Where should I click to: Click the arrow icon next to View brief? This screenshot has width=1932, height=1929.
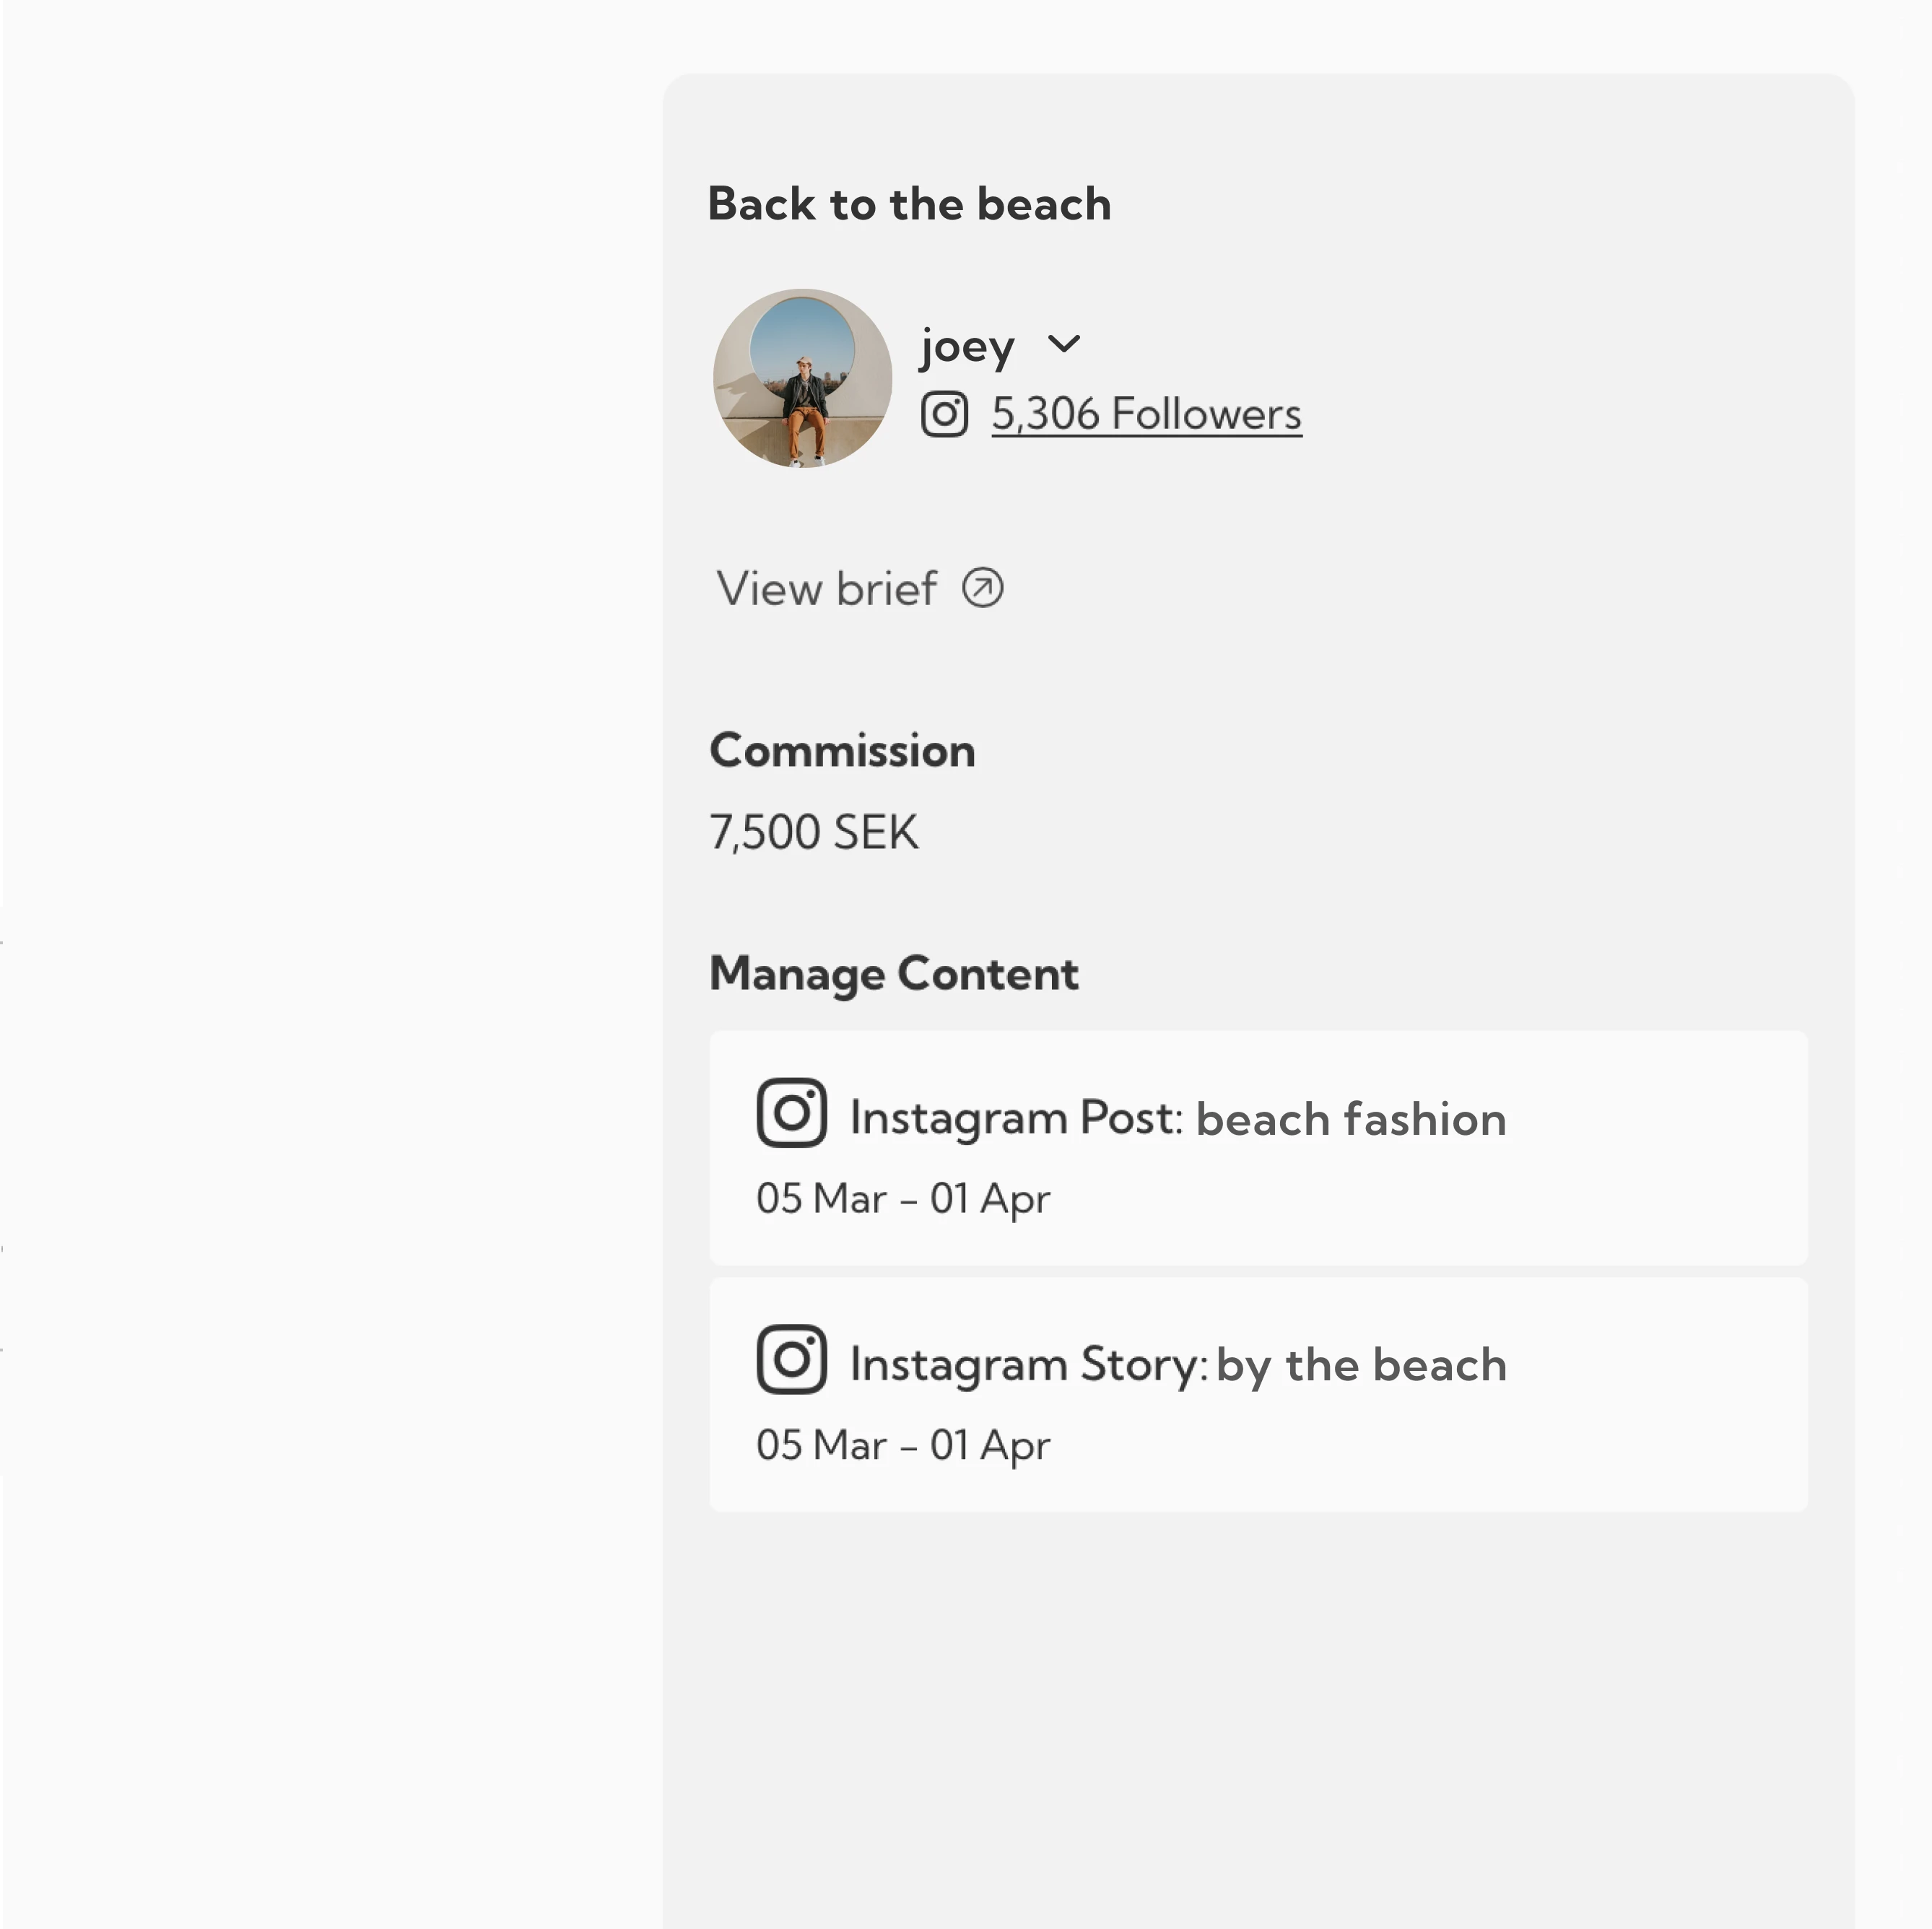tap(983, 588)
